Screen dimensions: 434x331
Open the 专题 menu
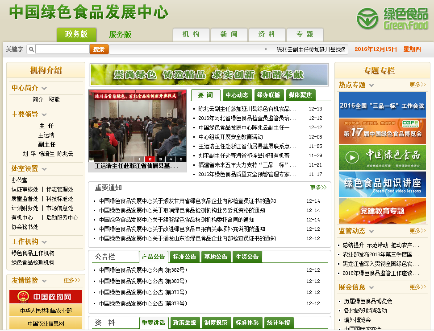[305, 34]
